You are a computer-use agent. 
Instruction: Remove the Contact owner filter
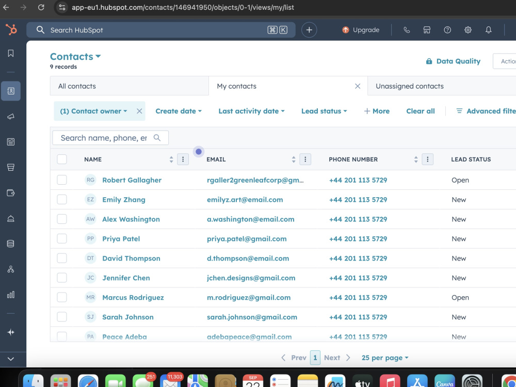click(x=139, y=111)
